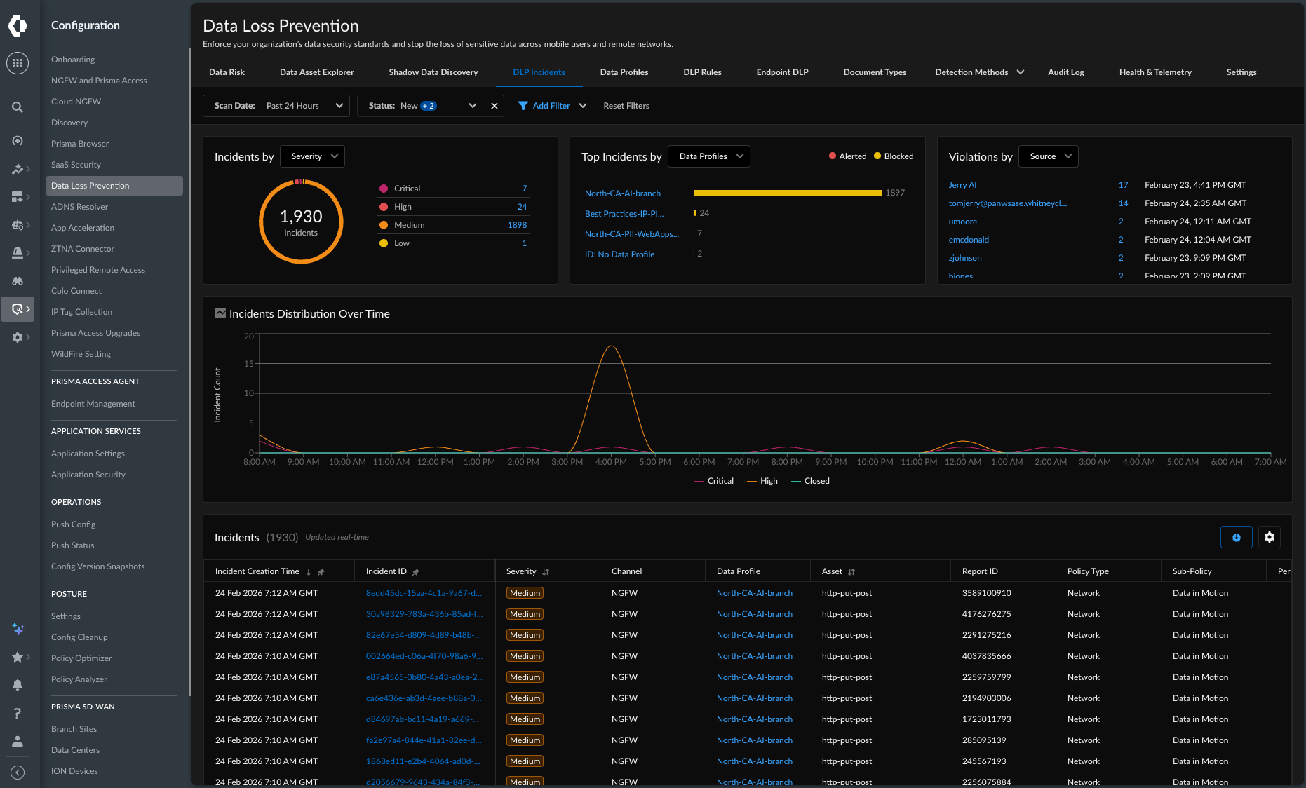The image size is (1306, 788).
Task: Open incident ID 8edd45dc-15aa-4c1a-9a67-d...
Action: (x=424, y=593)
